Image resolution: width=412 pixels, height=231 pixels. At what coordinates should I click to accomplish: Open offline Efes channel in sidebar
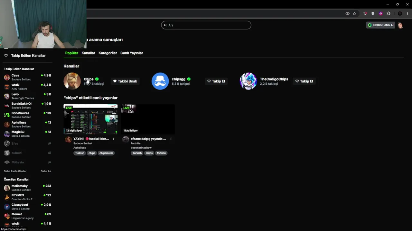[x=28, y=143]
